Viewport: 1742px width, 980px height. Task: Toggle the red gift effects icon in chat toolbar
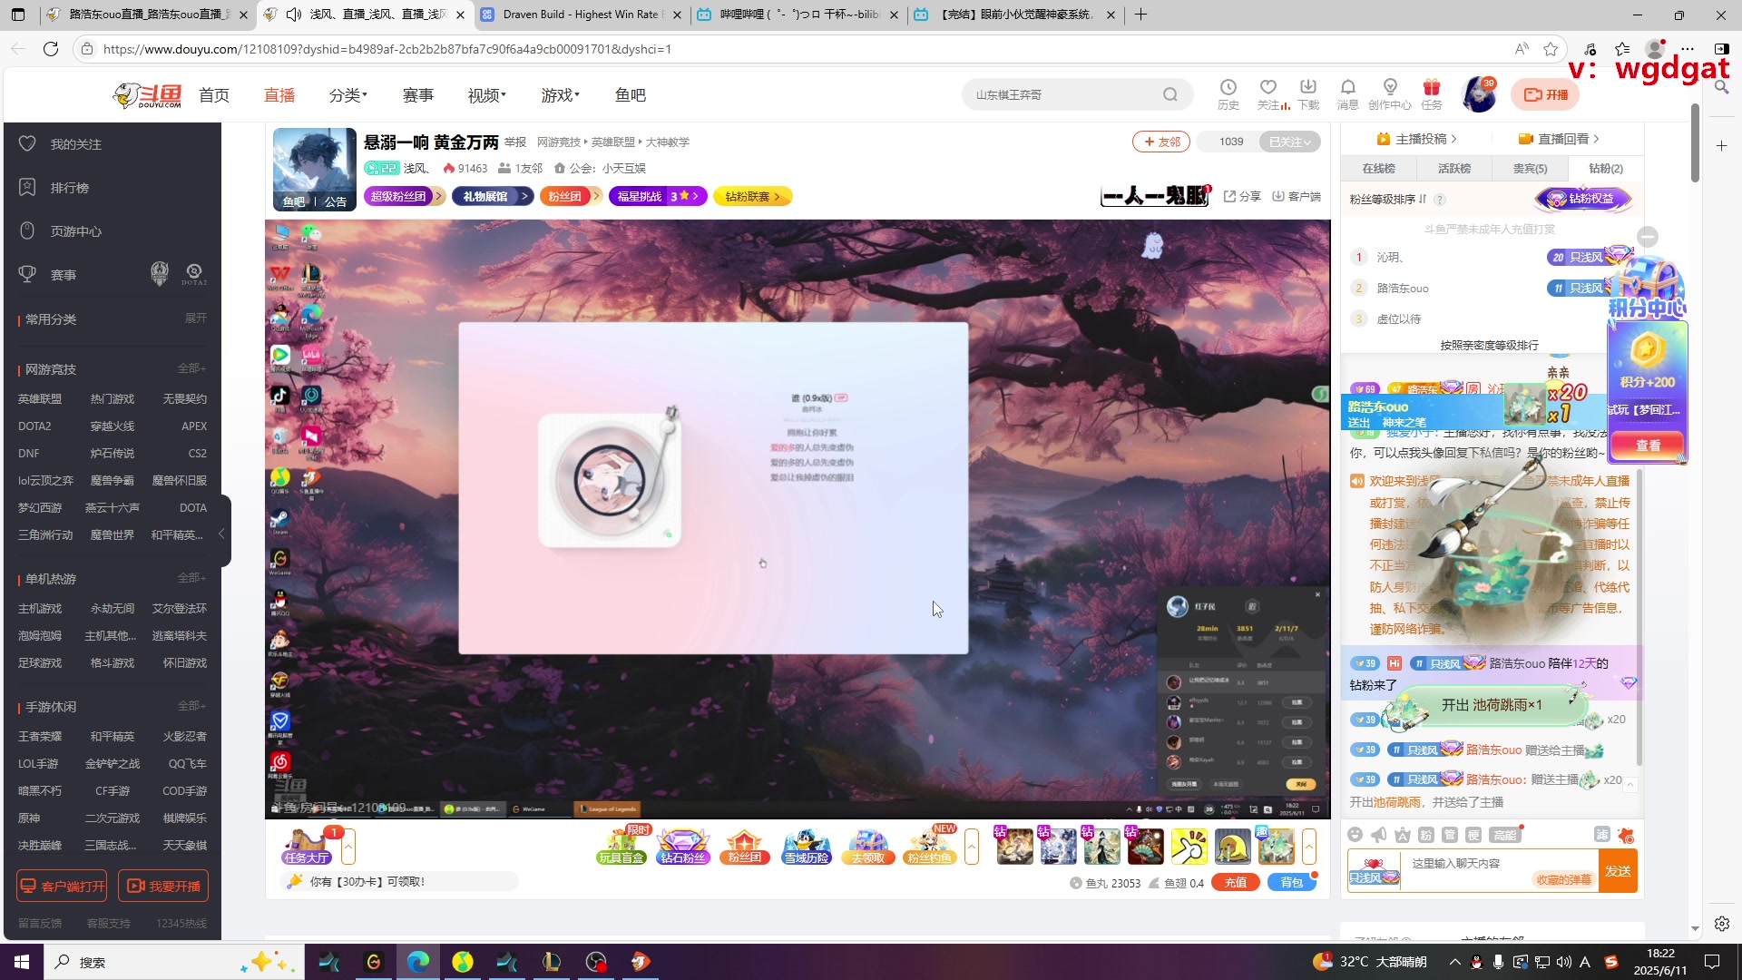[1626, 835]
